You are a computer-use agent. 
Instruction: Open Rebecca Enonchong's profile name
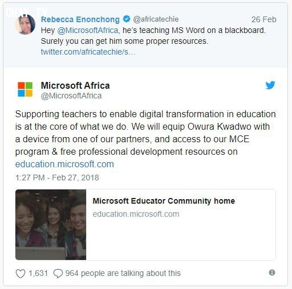[x=80, y=19]
